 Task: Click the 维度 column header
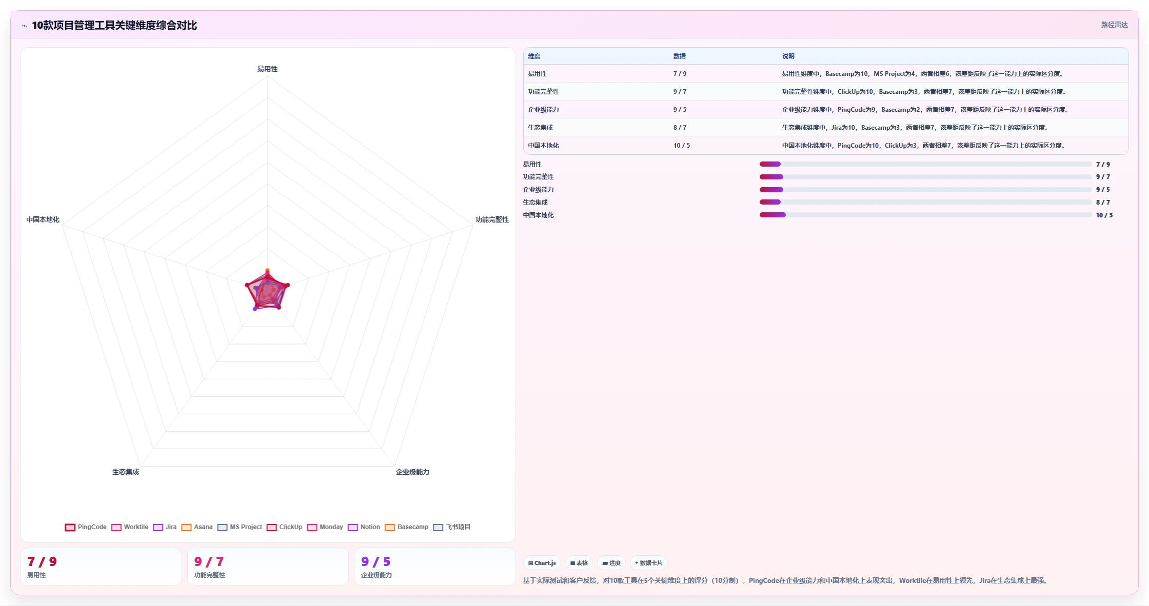pyautogui.click(x=534, y=56)
